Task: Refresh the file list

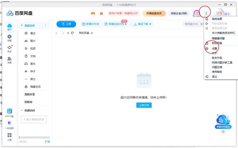Action: (72, 33)
